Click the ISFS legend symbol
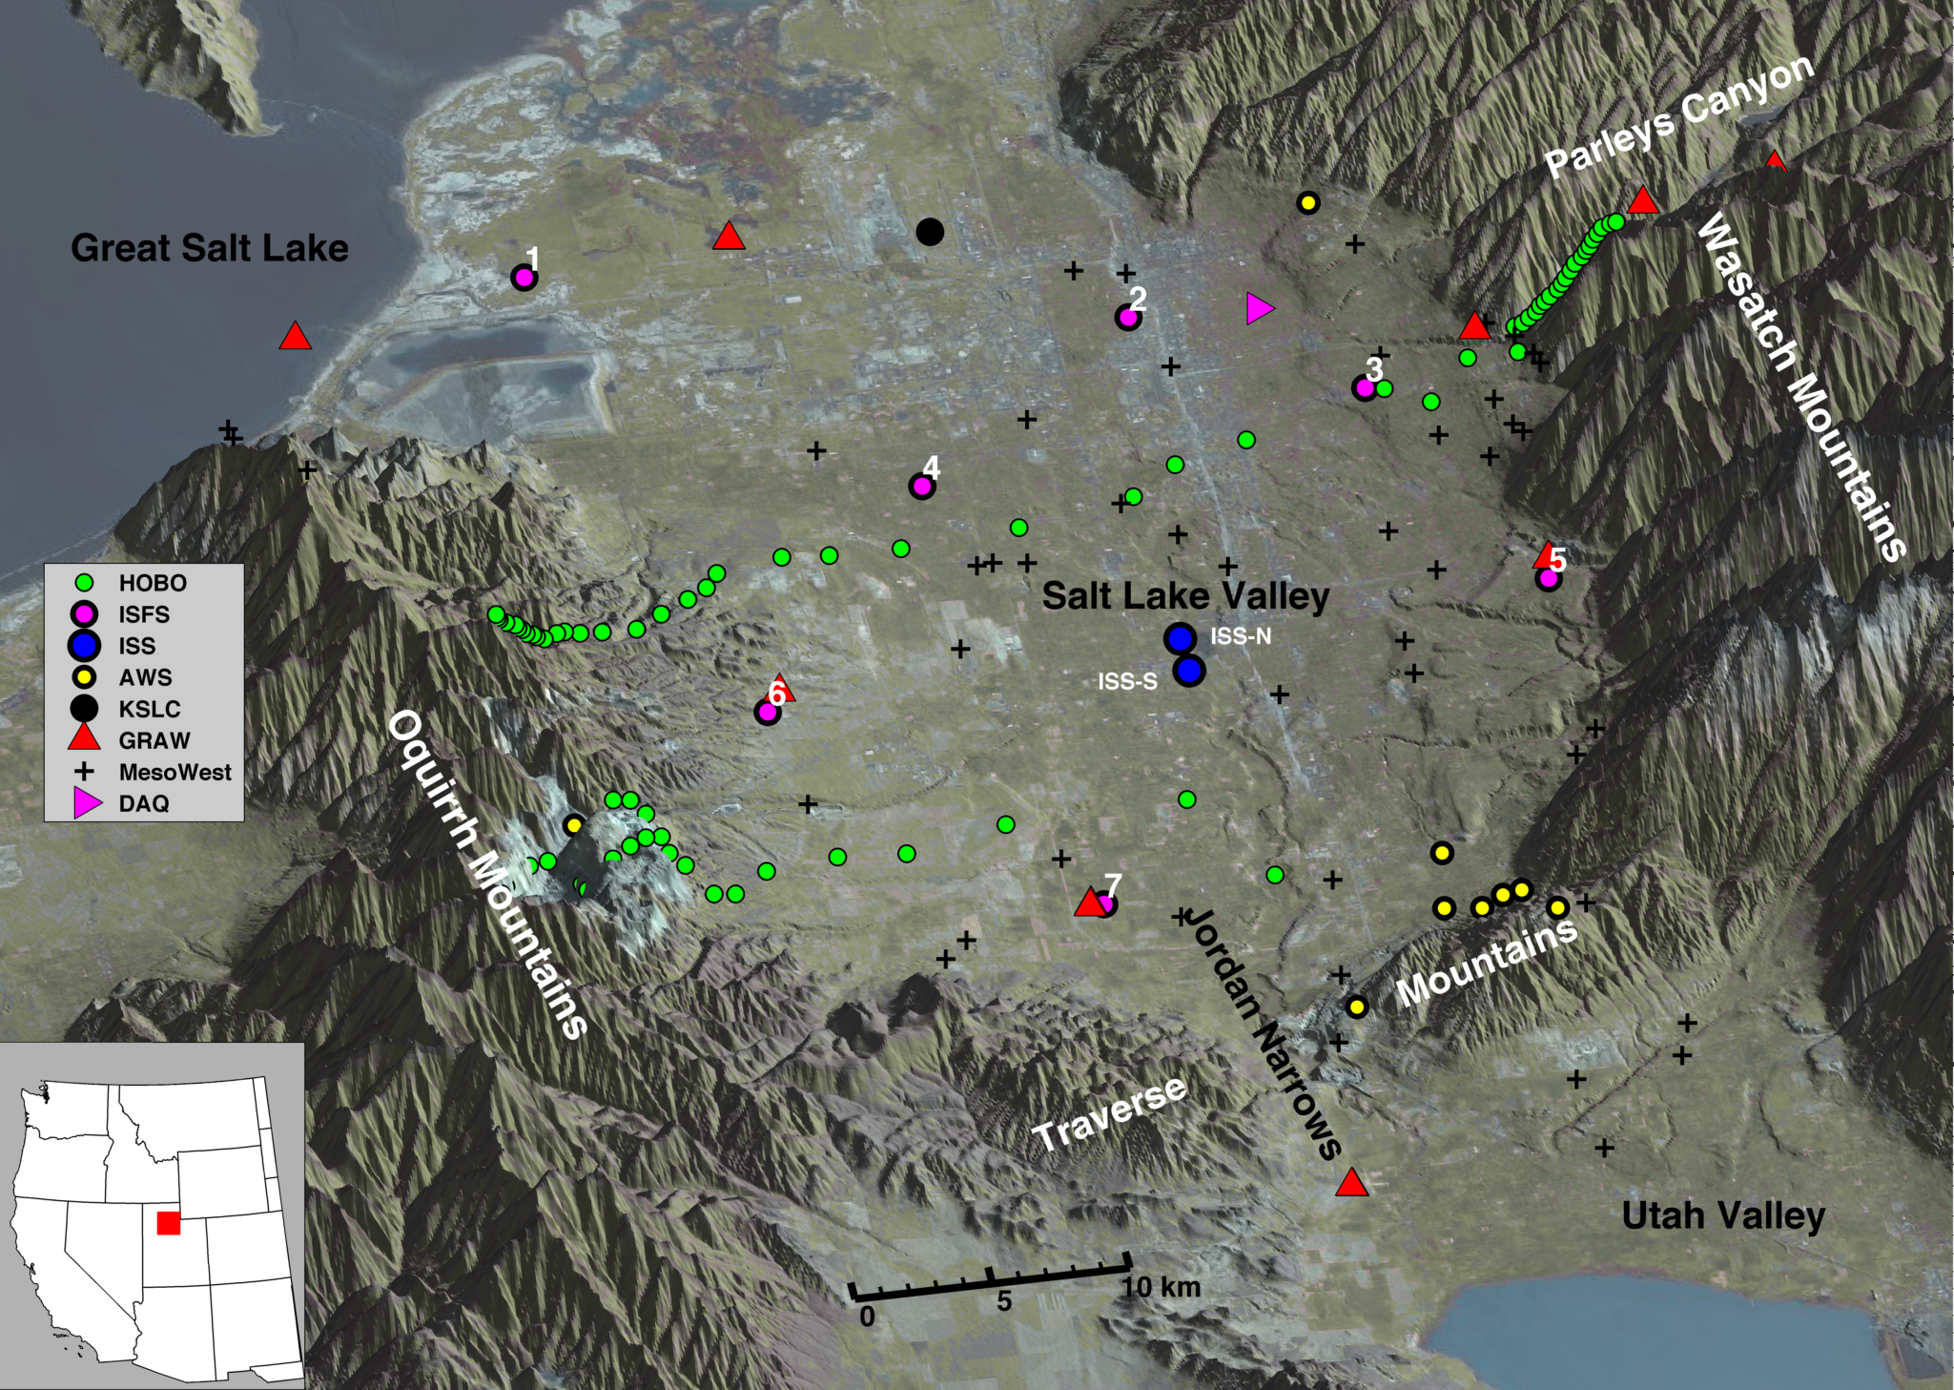Viewport: 1954px width, 1390px height. pos(84,613)
